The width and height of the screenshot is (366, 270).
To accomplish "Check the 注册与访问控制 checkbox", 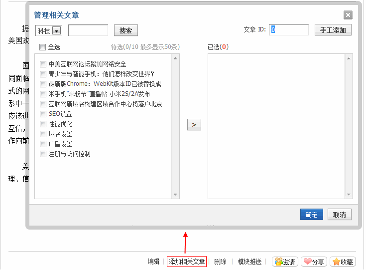I will 43,154.
